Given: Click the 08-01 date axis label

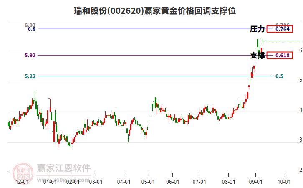Looking at the screenshot, I should pyautogui.click(x=228, y=182).
